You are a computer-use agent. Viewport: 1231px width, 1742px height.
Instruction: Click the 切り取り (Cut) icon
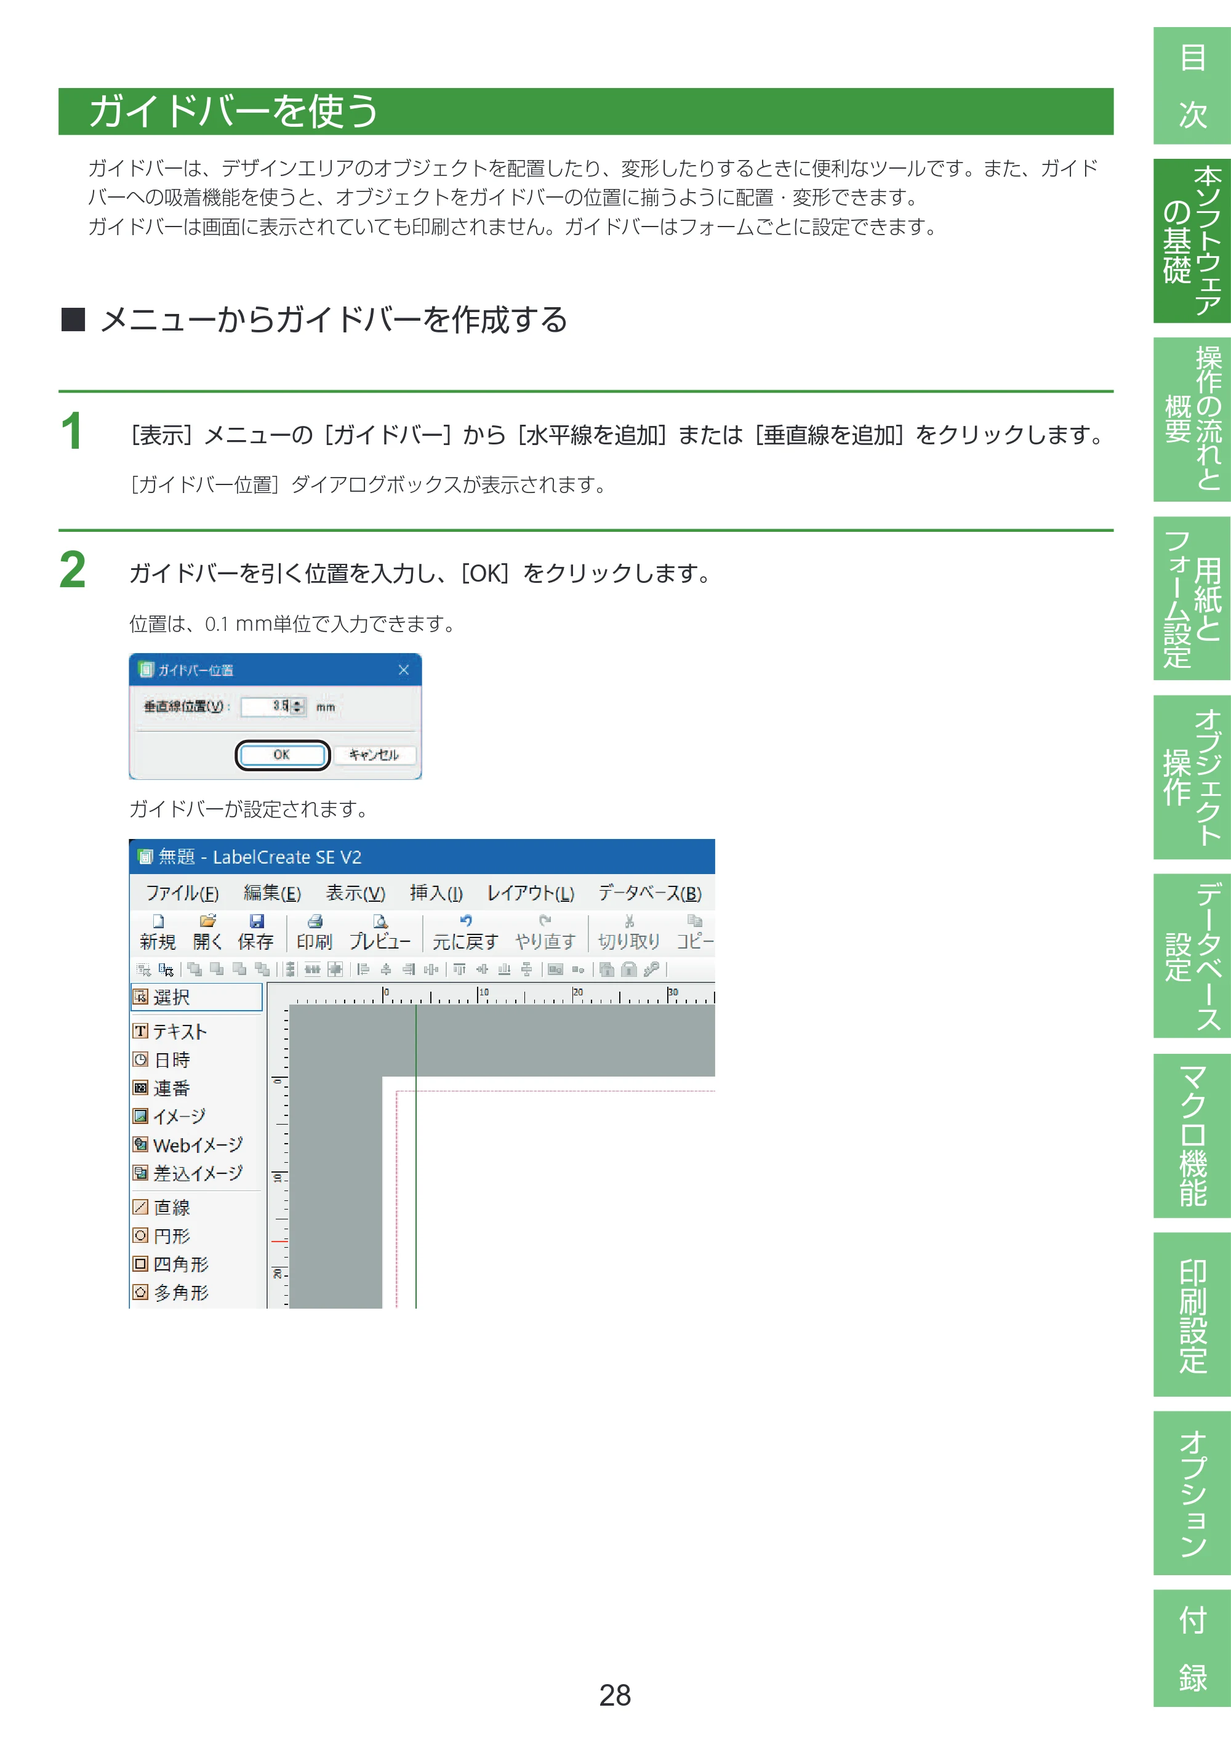(x=629, y=933)
